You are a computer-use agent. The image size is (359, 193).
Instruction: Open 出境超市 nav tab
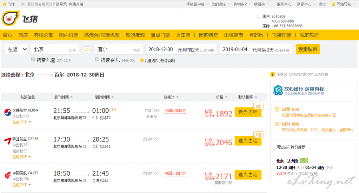pyautogui.click(x=233, y=35)
